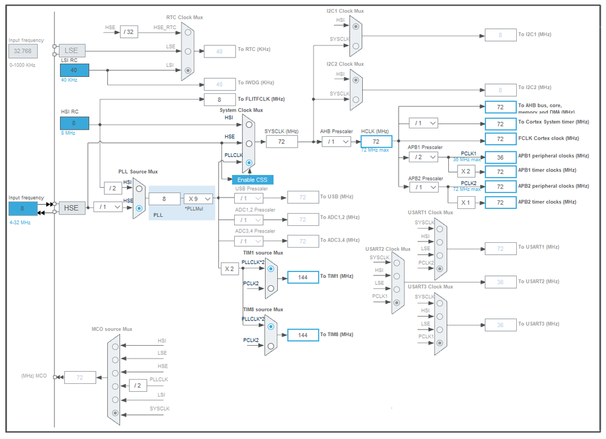Click the LSI RC 40 block
Image resolution: width=606 pixels, height=439 pixels.
74,70
